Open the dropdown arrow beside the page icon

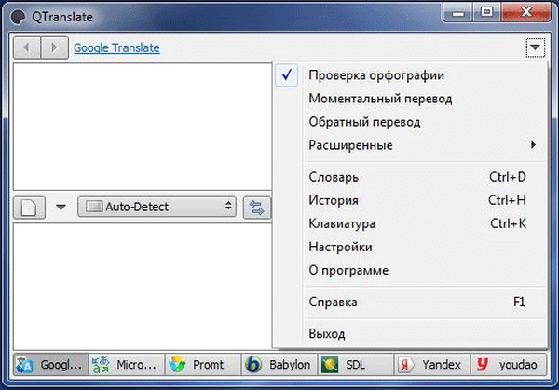61,207
